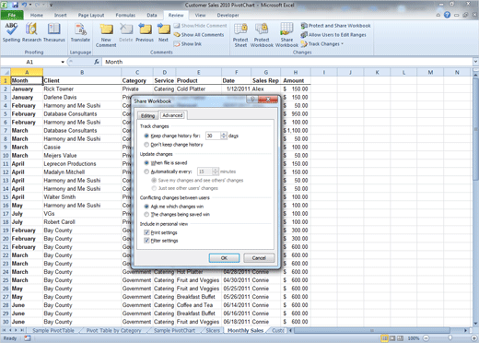Insert a New Comment
The width and height of the screenshot is (479, 343).
coord(106,35)
